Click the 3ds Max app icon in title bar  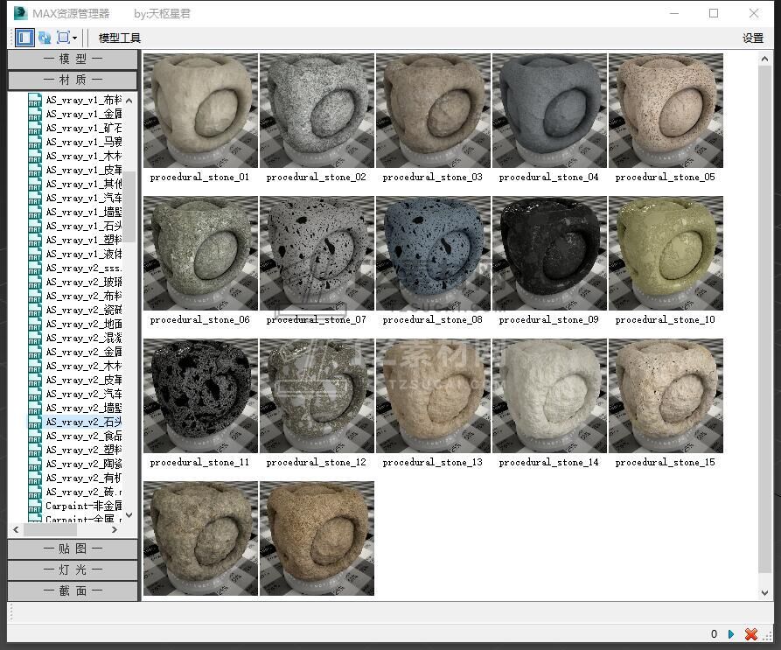(x=20, y=13)
